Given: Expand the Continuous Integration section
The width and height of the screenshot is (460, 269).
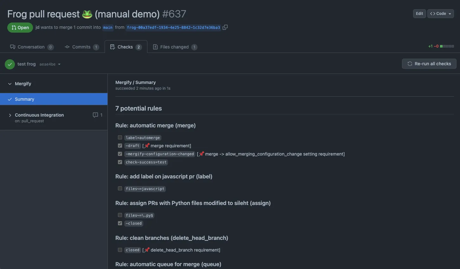Looking at the screenshot, I should click(x=10, y=115).
